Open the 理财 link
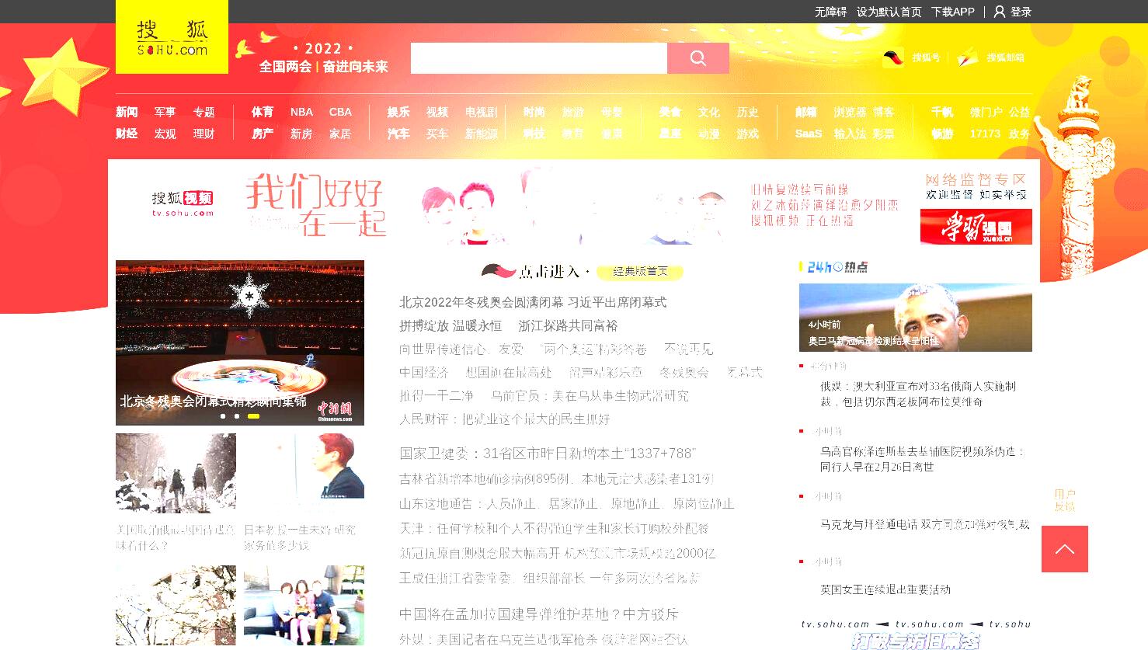This screenshot has height=650, width=1148. tap(204, 134)
